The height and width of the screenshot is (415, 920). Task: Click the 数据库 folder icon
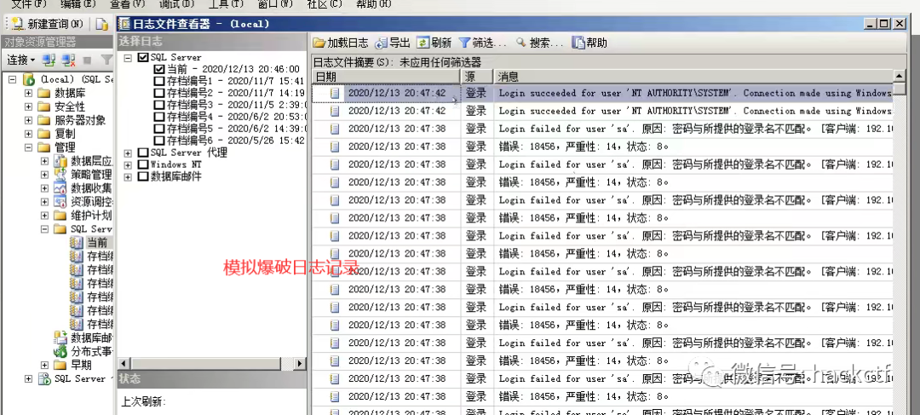(44, 93)
